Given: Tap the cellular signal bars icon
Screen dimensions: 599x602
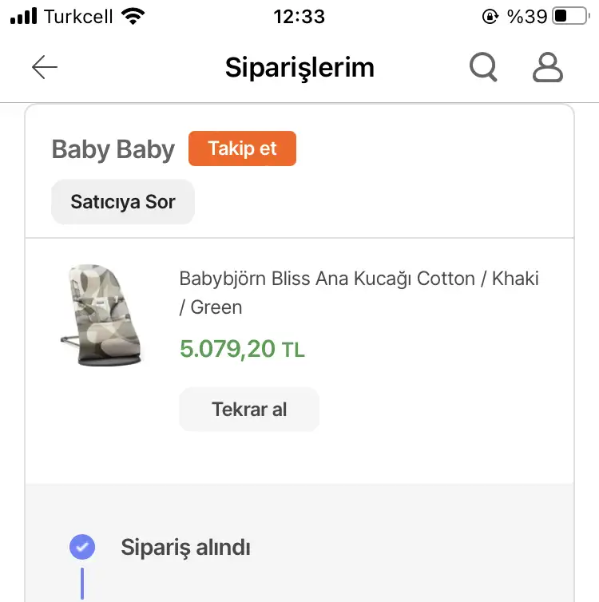Looking at the screenshot, I should tap(24, 17).
